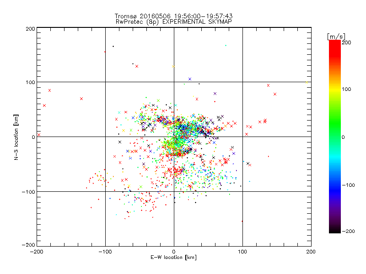Image resolution: width=366 pixels, height=274 pixels.
Task: Click the "100" tick label on the E-W axis
Action: (x=242, y=252)
